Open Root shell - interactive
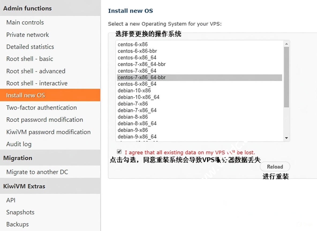Screen dimensions: 317x231 point(37,83)
